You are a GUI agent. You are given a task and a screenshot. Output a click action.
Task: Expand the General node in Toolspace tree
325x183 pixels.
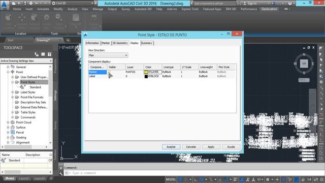(8, 67)
